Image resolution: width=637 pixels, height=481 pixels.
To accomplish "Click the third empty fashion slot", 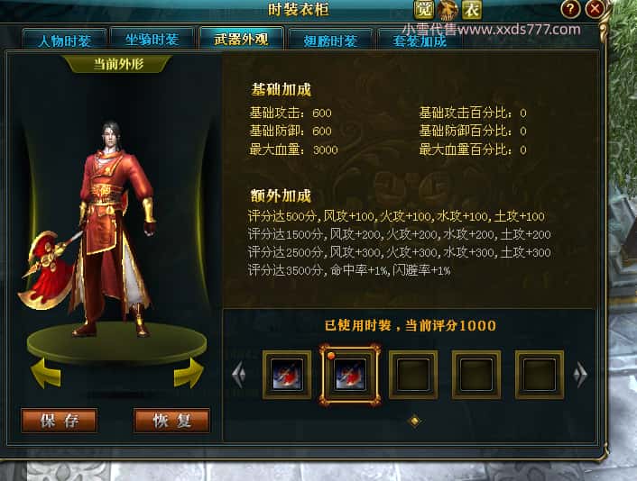I will pos(413,375).
